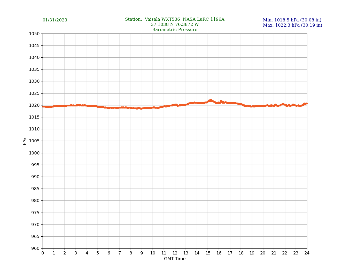
Task: Click the date label 01/31/2023
Action: [55, 20]
